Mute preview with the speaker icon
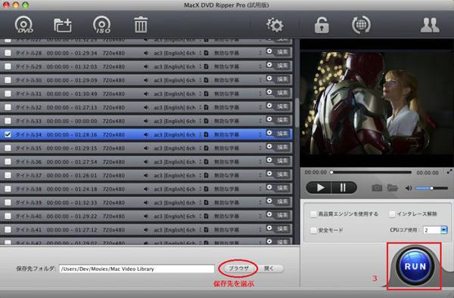The width and height of the screenshot is (454, 298). pyautogui.click(x=409, y=189)
